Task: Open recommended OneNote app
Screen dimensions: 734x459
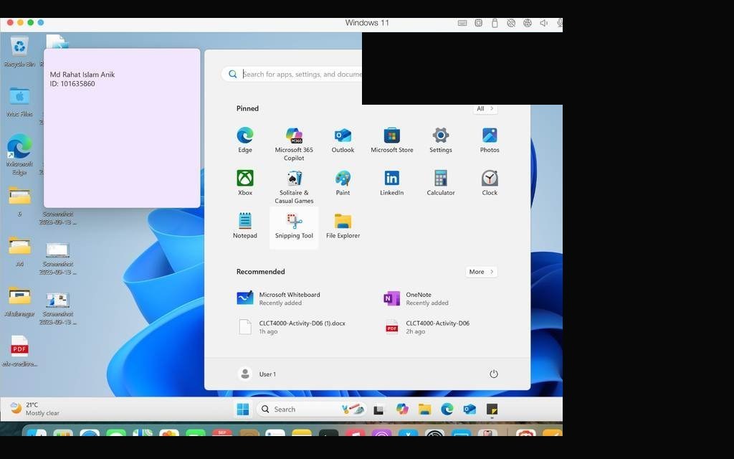Action: point(416,298)
